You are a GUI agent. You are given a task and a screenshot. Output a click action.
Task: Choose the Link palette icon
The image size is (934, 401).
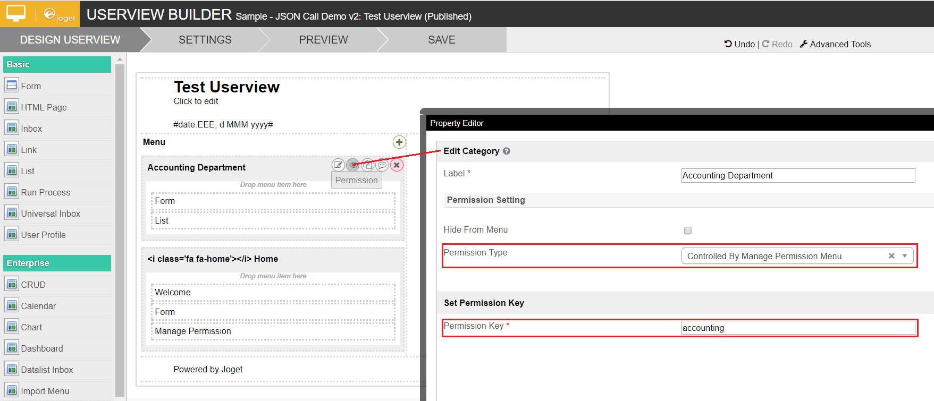[12, 149]
